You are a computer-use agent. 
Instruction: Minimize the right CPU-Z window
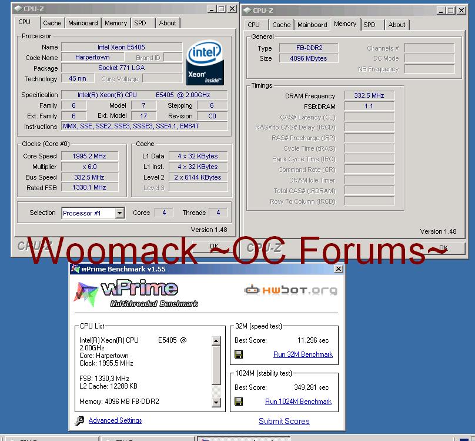441,11
